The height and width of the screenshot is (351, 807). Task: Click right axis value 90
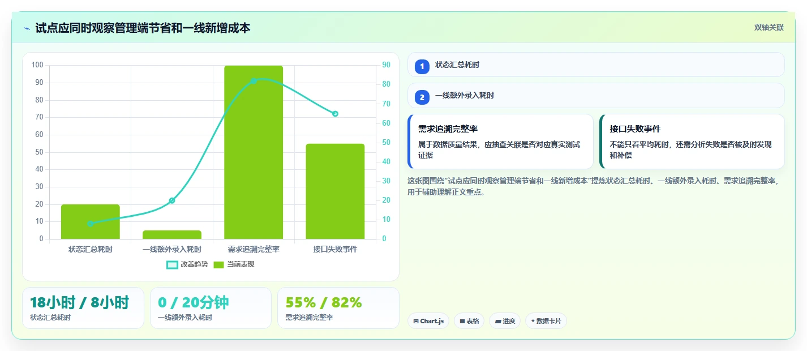[386, 65]
